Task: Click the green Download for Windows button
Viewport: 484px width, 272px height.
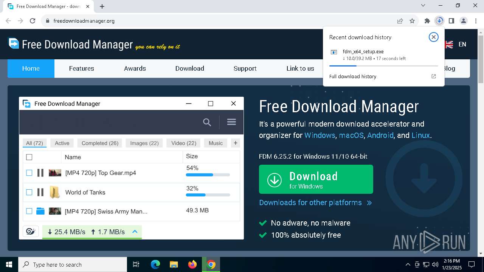Action: [x=316, y=179]
